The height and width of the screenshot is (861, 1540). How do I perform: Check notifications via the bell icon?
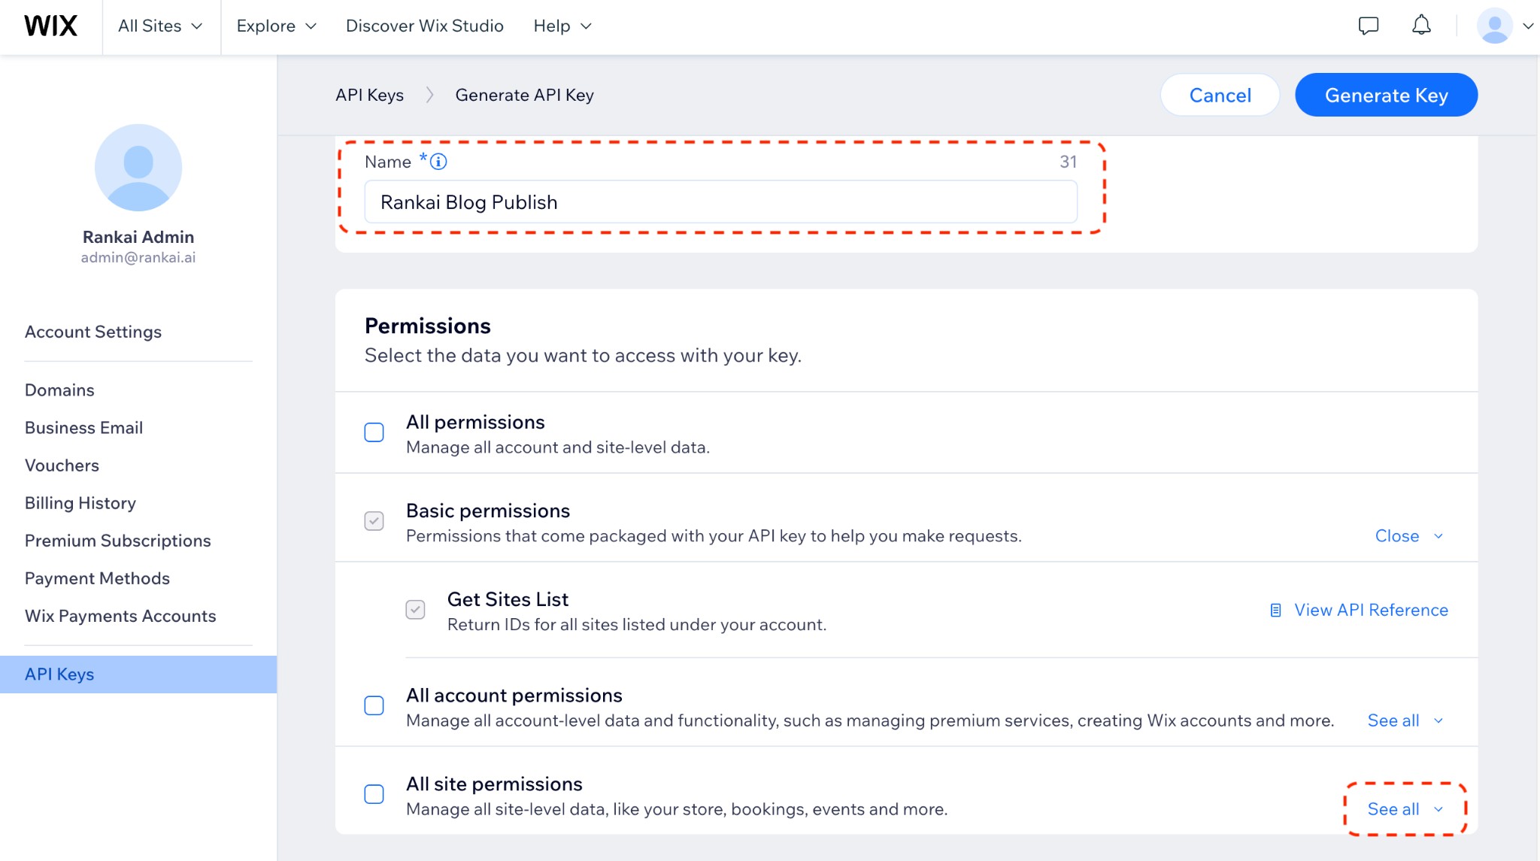pyautogui.click(x=1421, y=25)
